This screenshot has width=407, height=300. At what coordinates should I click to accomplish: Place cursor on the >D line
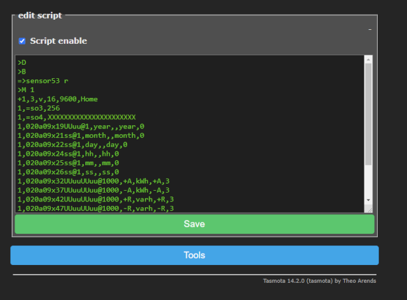(22, 62)
